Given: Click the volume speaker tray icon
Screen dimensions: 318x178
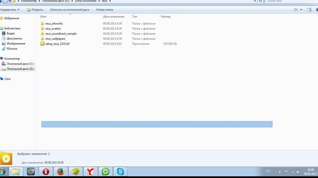Looking at the screenshot, I should (x=280, y=172).
